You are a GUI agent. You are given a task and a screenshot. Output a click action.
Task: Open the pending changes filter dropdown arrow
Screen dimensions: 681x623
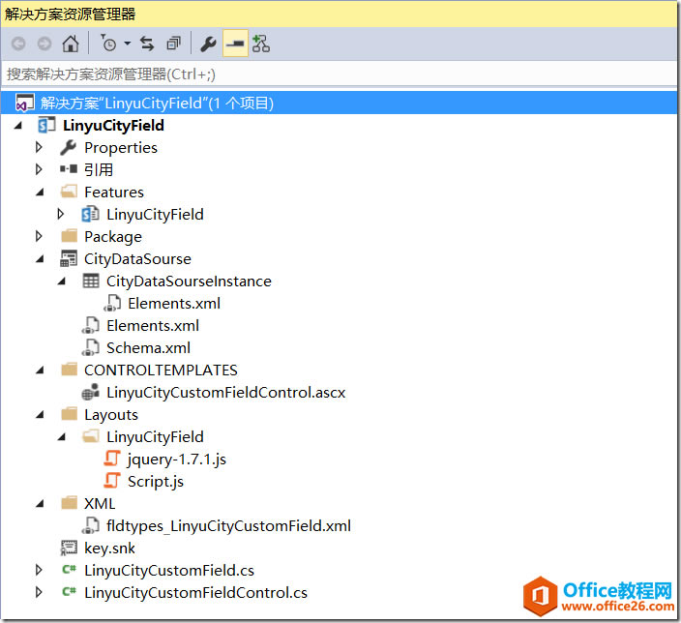click(x=128, y=44)
